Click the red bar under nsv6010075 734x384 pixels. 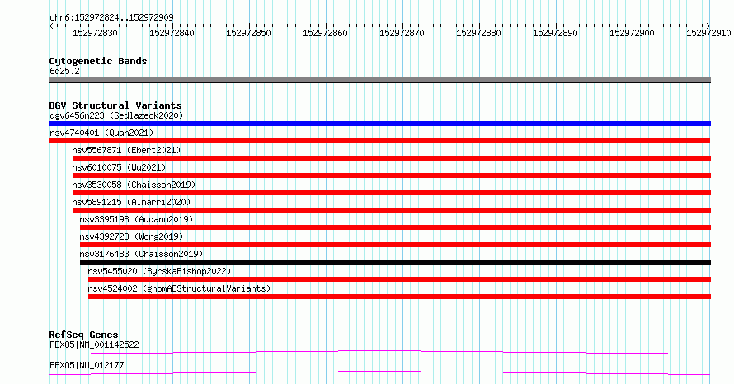392,176
